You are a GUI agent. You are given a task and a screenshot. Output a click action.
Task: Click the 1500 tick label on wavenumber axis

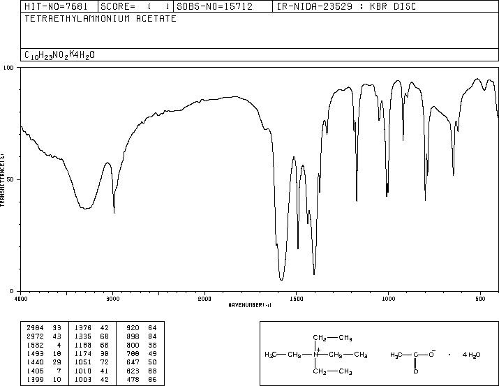coord(297,299)
